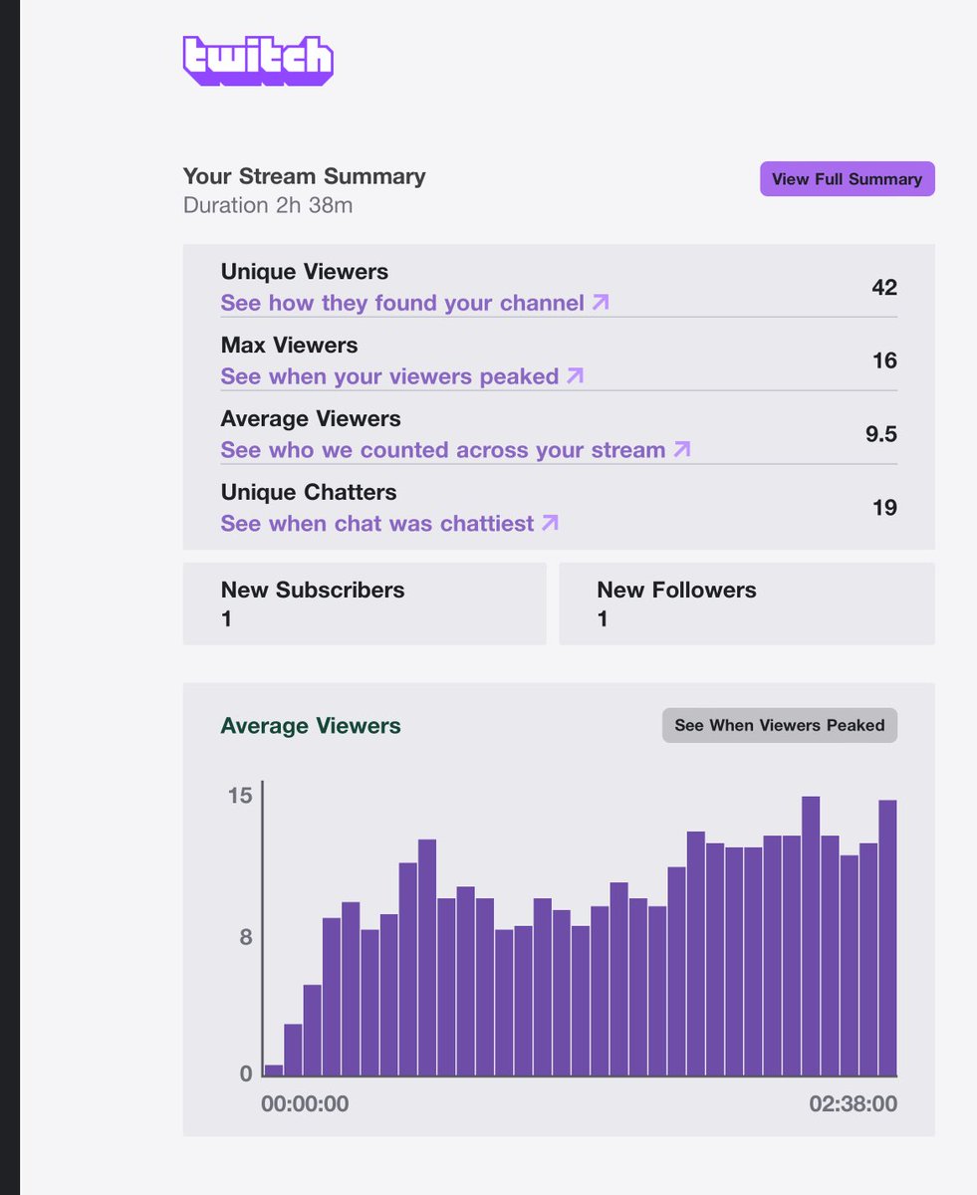Open 'See when chat was chattiest' link
The height and width of the screenshot is (1195, 977).
[x=389, y=523]
